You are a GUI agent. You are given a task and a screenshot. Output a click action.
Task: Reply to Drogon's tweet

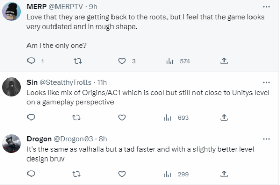click(31, 174)
